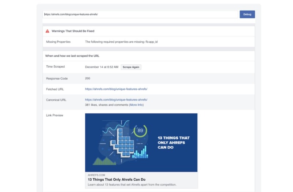
Task: Click the title '13 Things That Only Ahrefs Can Do'
Action: pyautogui.click(x=116, y=180)
